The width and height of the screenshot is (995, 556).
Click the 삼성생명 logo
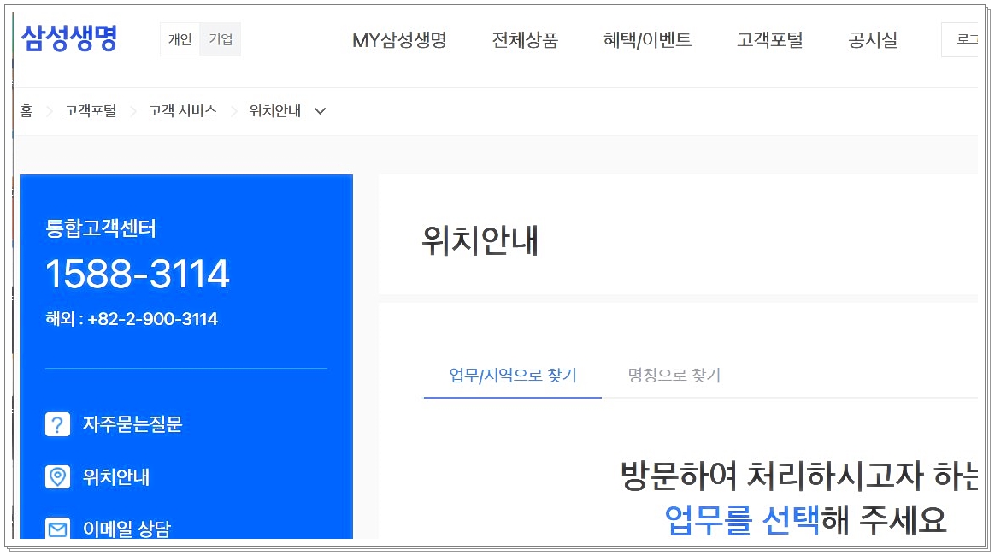pos(69,38)
